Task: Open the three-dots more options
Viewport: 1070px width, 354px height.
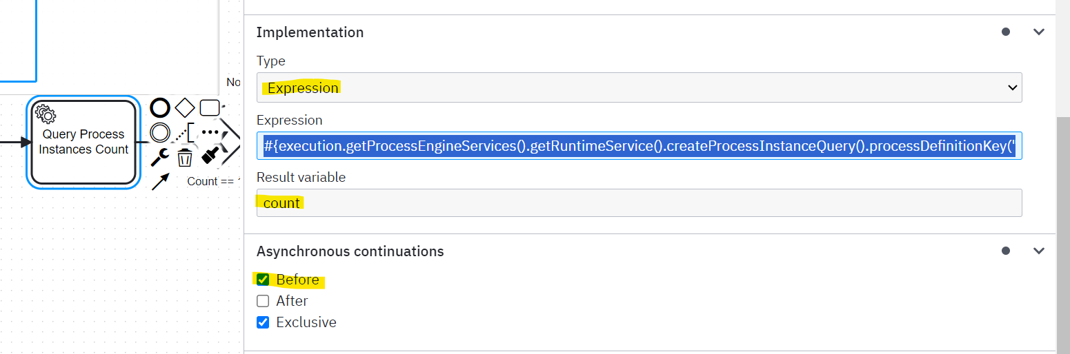Action: point(210,132)
